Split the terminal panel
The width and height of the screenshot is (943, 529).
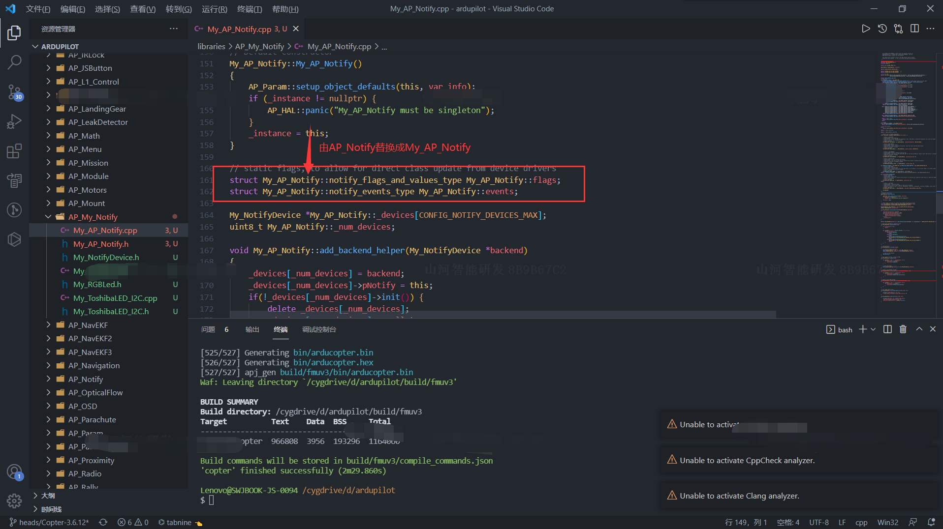pos(887,329)
